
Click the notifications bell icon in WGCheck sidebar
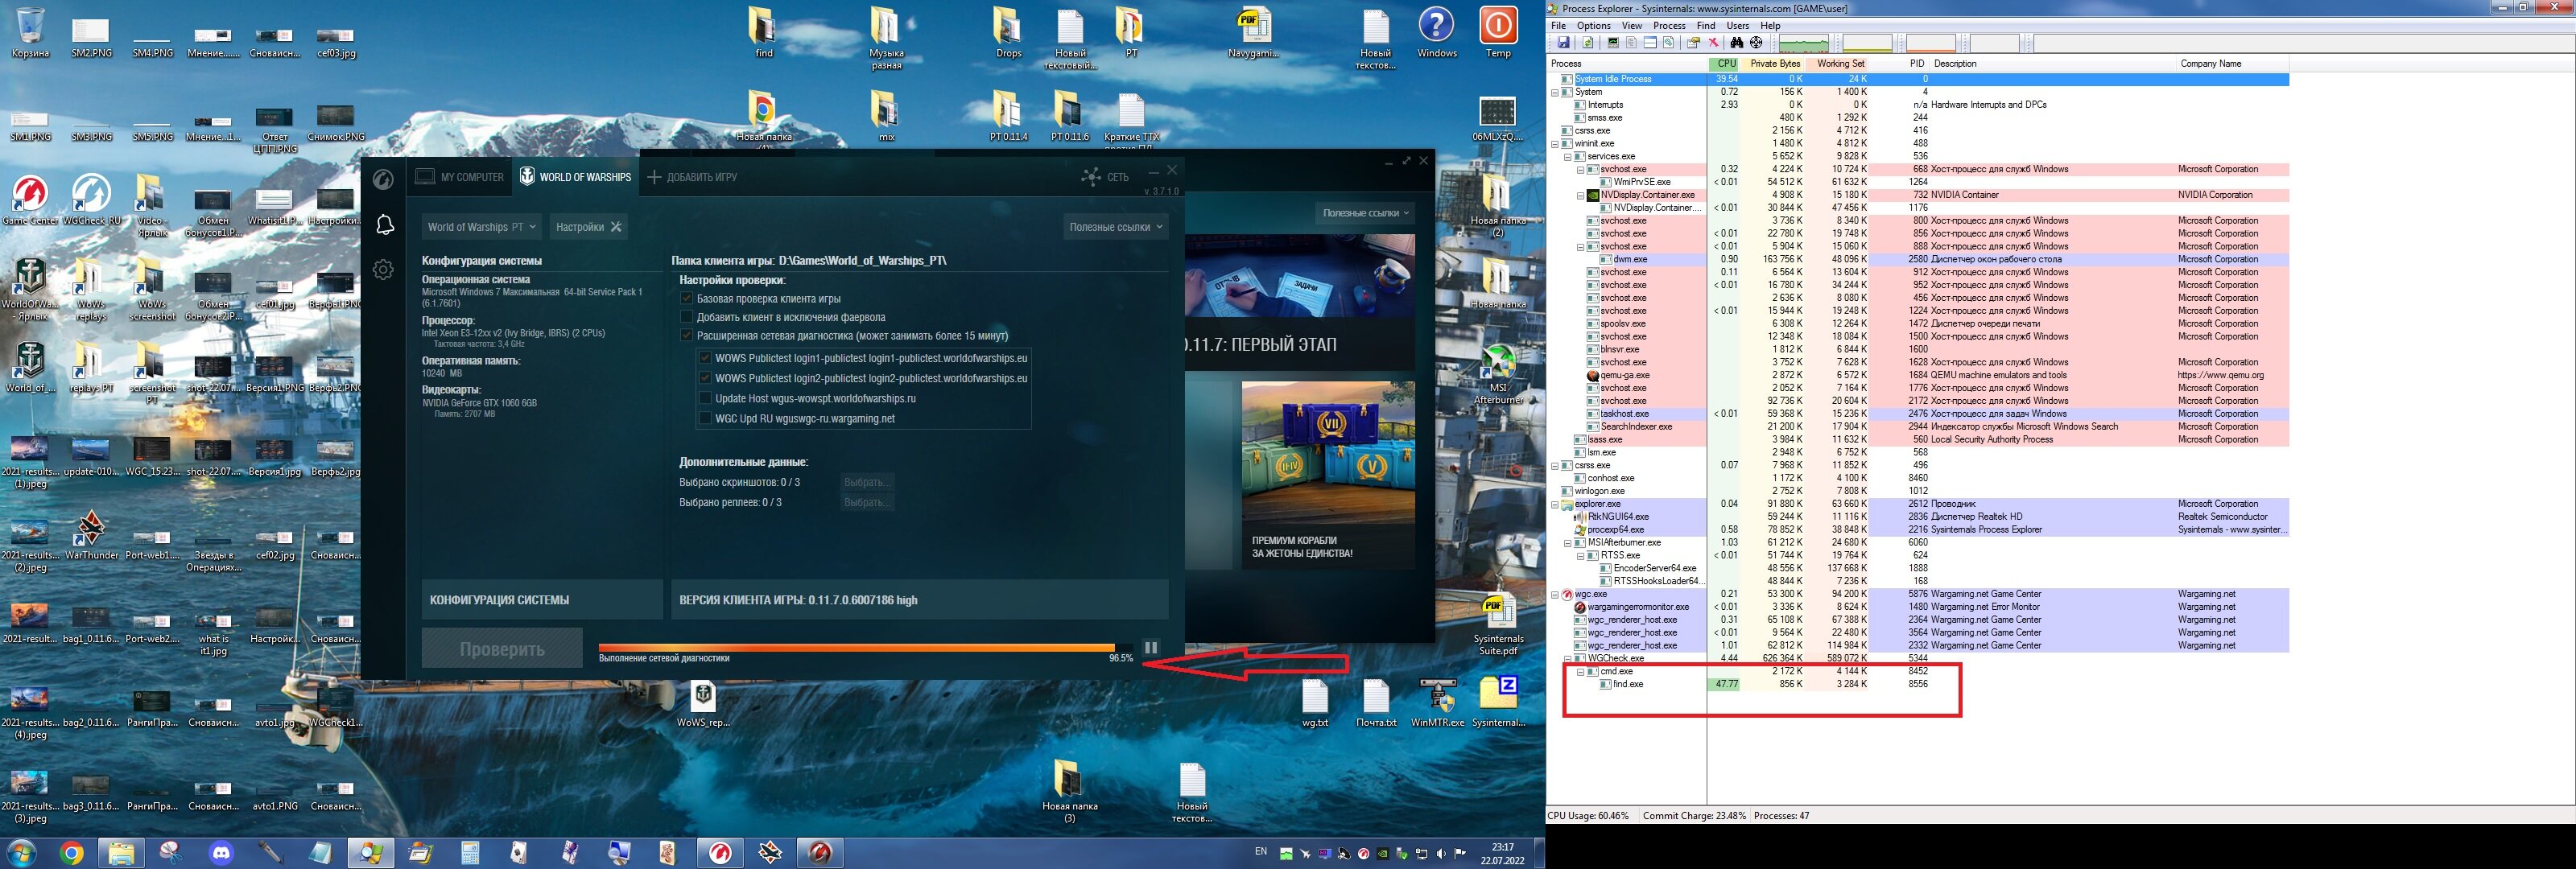(384, 225)
